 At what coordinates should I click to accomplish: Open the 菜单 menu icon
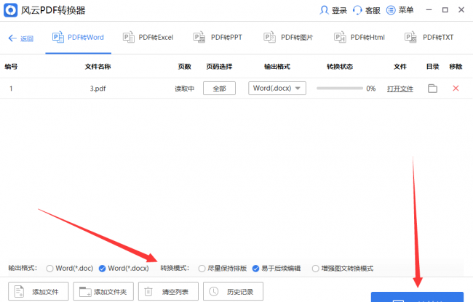pos(391,10)
